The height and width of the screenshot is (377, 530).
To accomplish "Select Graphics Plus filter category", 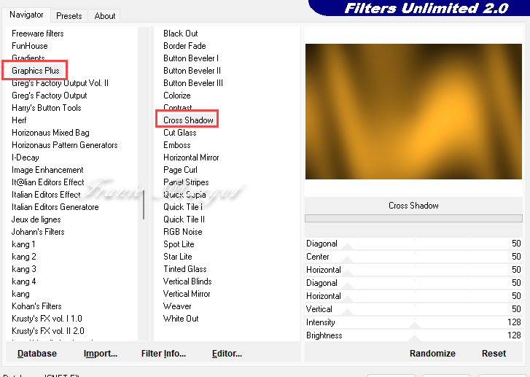I will coord(35,71).
